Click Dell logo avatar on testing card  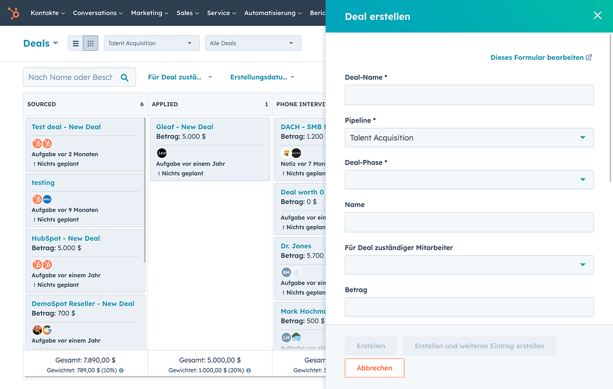[47, 199]
